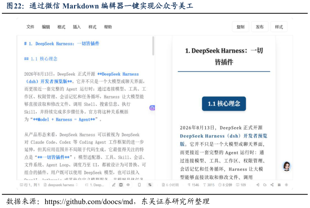Screen dimensions: 310x208
Task: Click the cloud icon in status bar
Action: tap(265, 185)
